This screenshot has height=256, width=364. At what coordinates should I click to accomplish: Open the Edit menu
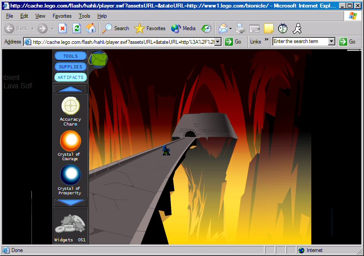tap(24, 16)
